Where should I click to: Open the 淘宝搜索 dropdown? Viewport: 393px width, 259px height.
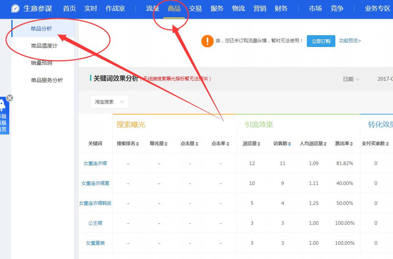110,102
